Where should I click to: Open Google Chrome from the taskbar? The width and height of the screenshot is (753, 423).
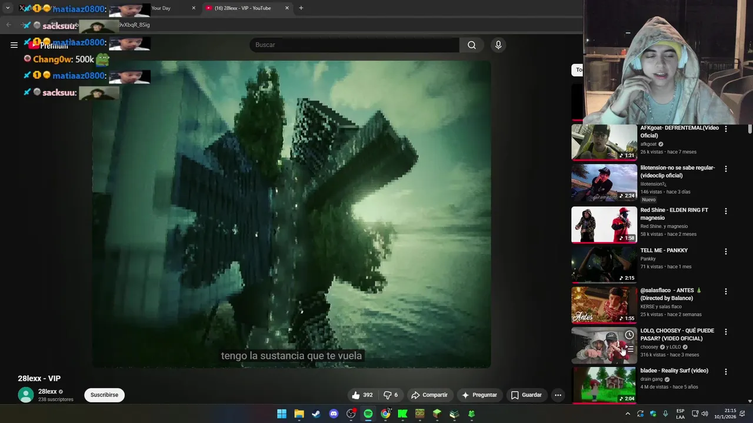click(385, 414)
